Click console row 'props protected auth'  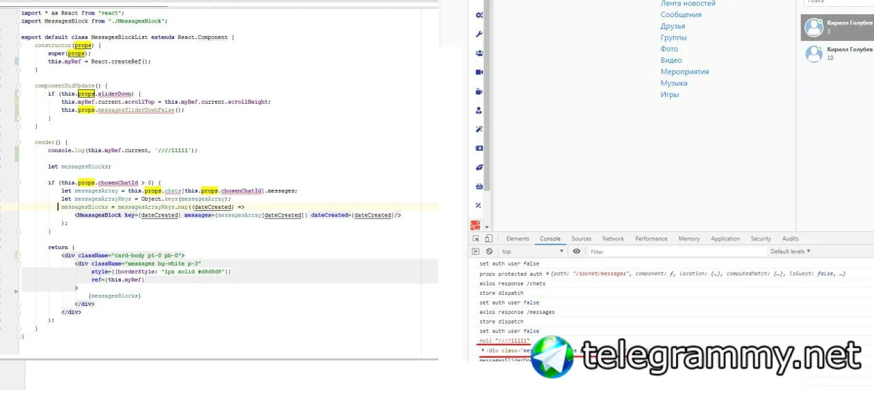pos(511,274)
